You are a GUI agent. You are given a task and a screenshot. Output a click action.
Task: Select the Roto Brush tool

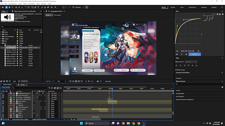pos(52,7)
